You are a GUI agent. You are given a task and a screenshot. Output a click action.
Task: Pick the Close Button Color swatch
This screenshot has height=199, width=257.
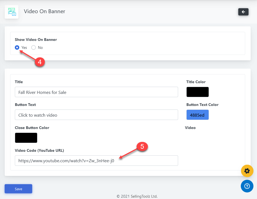[26, 138]
